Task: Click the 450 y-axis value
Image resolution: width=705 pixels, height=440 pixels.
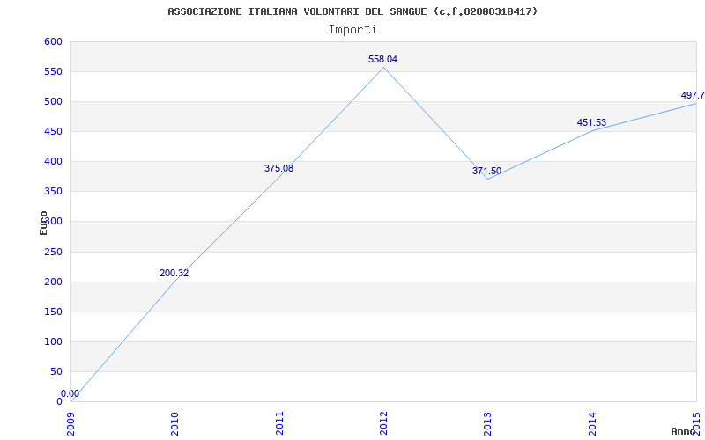Action: click(53, 131)
